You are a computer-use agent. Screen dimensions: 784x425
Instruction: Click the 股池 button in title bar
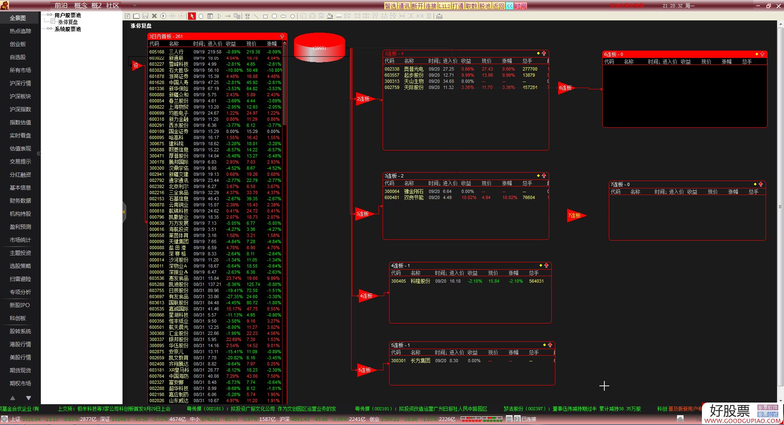(x=485, y=6)
